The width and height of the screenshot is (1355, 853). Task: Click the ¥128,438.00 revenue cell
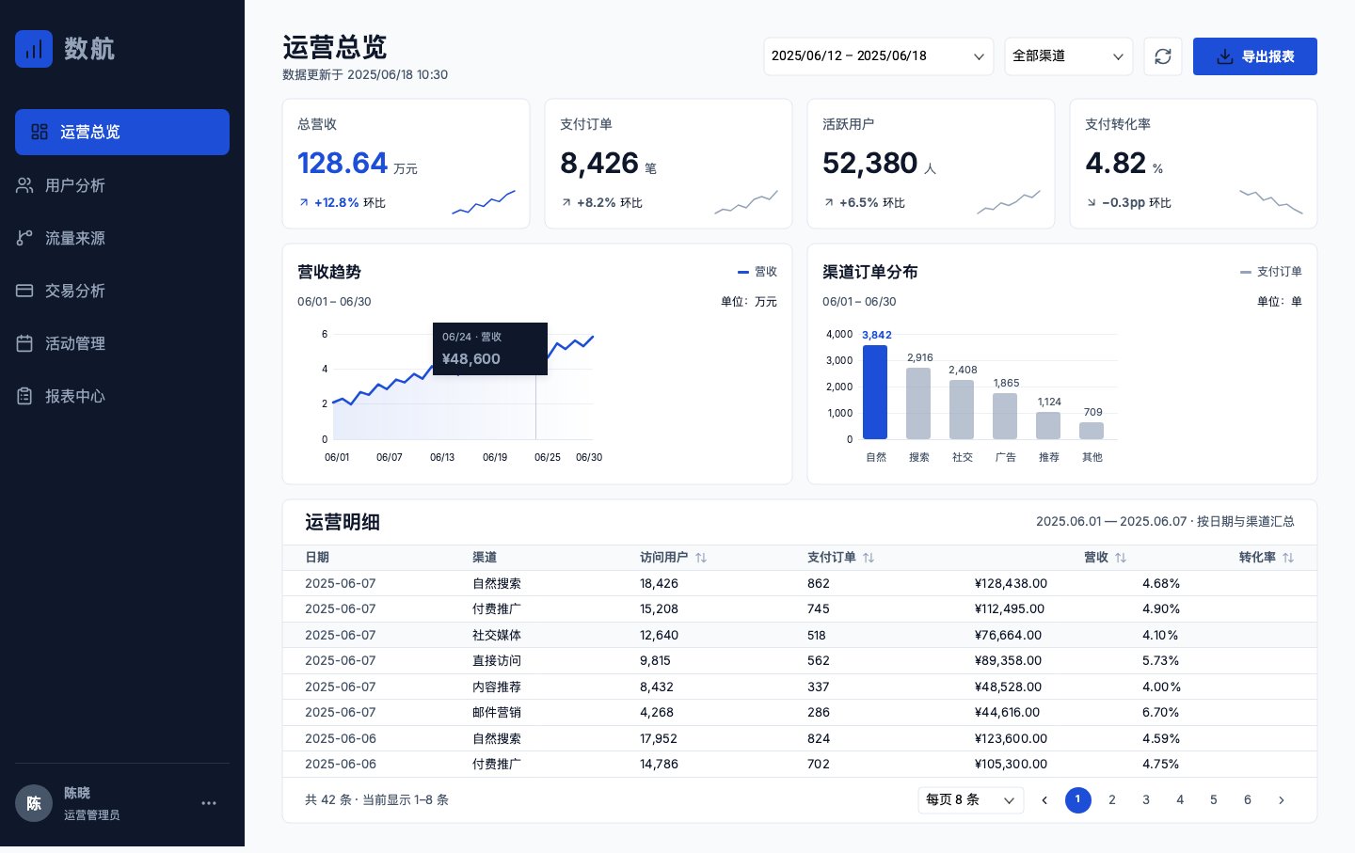coord(1011,584)
